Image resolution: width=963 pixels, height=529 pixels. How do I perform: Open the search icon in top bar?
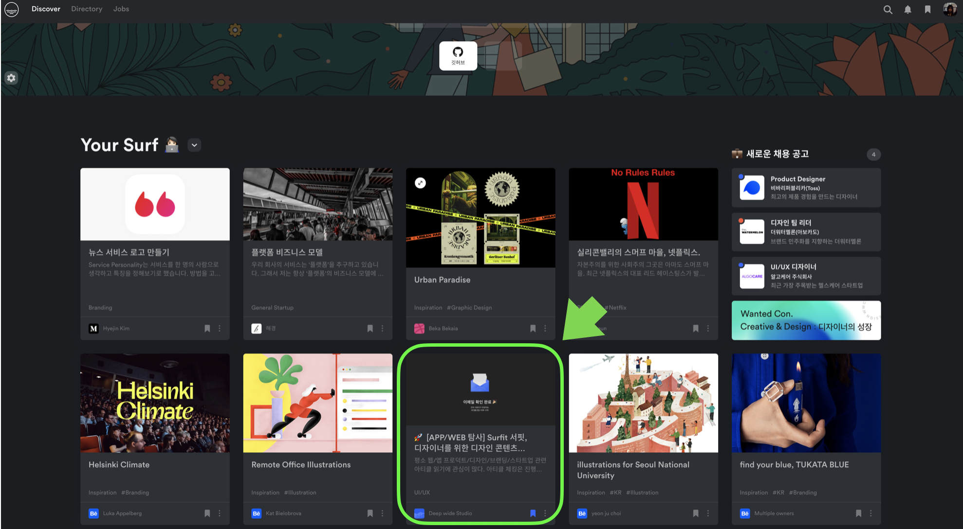pyautogui.click(x=888, y=9)
